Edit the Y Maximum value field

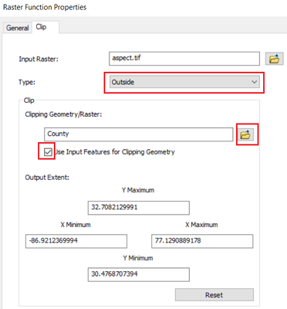pyautogui.click(x=139, y=208)
